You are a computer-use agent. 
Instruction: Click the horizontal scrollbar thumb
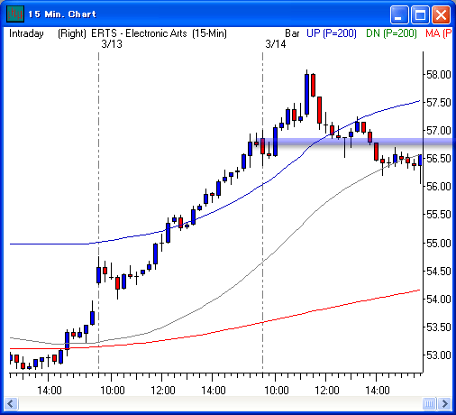tap(429, 403)
